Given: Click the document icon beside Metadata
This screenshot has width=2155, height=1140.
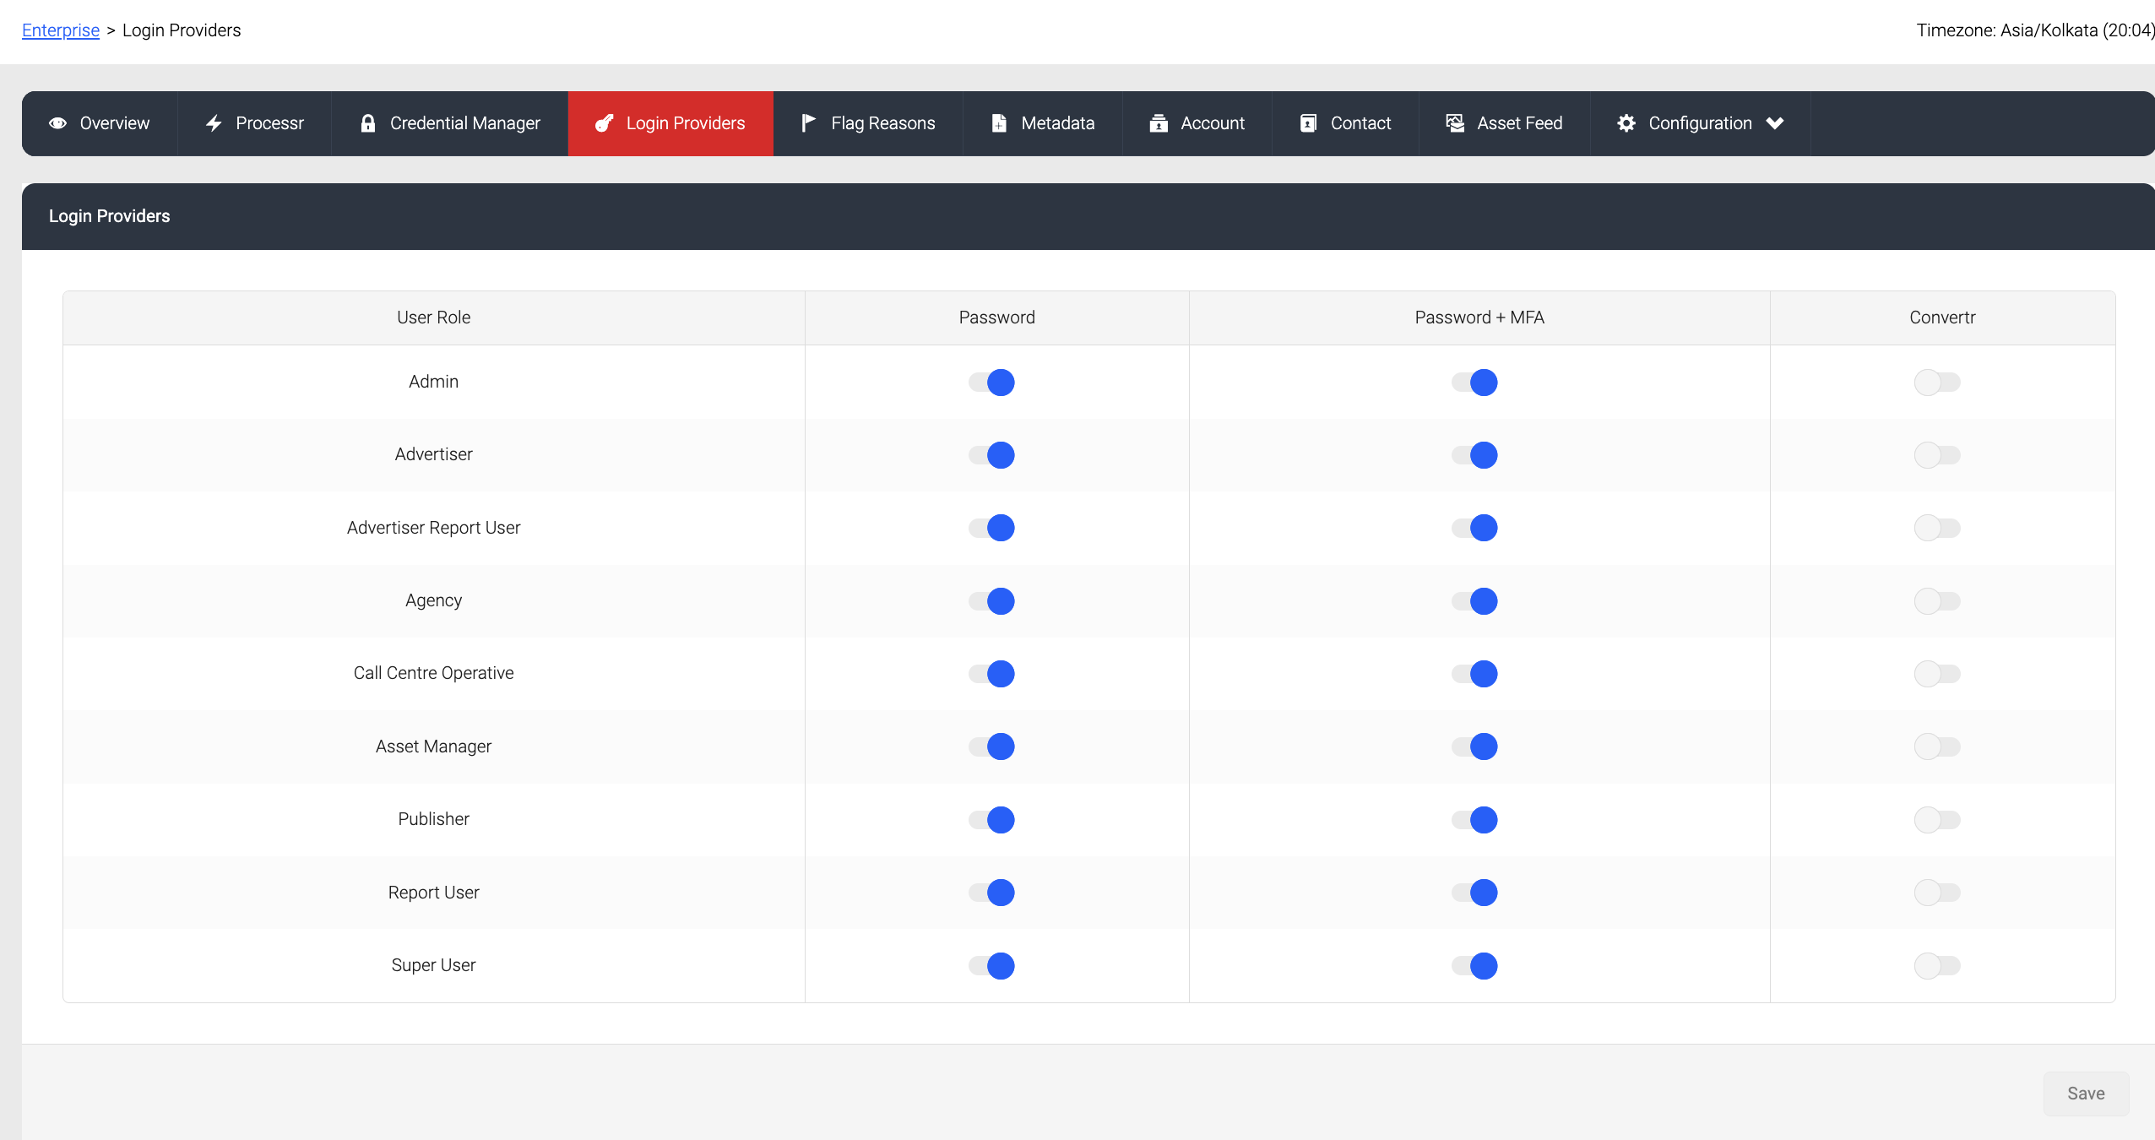Looking at the screenshot, I should coord(999,123).
